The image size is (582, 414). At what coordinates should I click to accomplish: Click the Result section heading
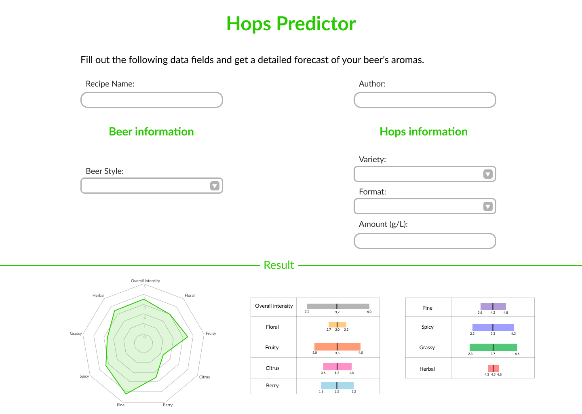(x=279, y=265)
